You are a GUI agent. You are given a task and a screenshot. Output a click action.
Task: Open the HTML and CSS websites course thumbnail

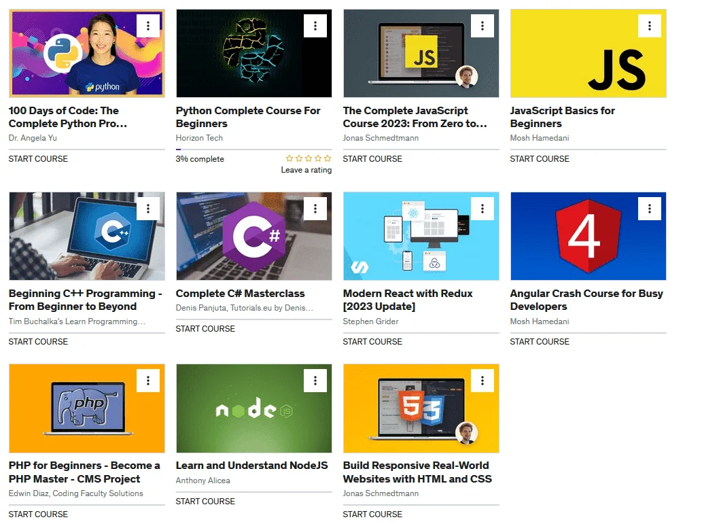coord(421,408)
